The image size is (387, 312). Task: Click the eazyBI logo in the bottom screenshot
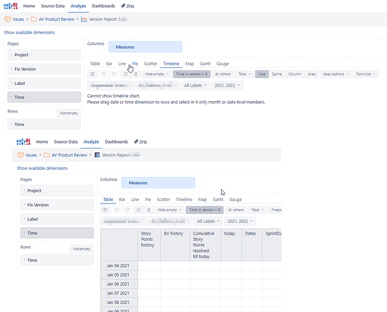23,142
